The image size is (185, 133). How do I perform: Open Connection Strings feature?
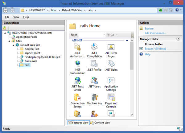pos(77,101)
